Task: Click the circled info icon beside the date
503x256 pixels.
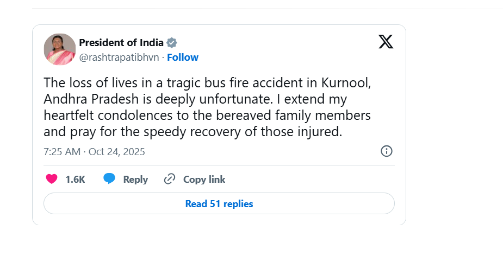Action: click(x=387, y=151)
